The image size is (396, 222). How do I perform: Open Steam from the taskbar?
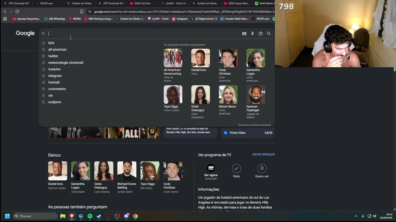[99, 216]
